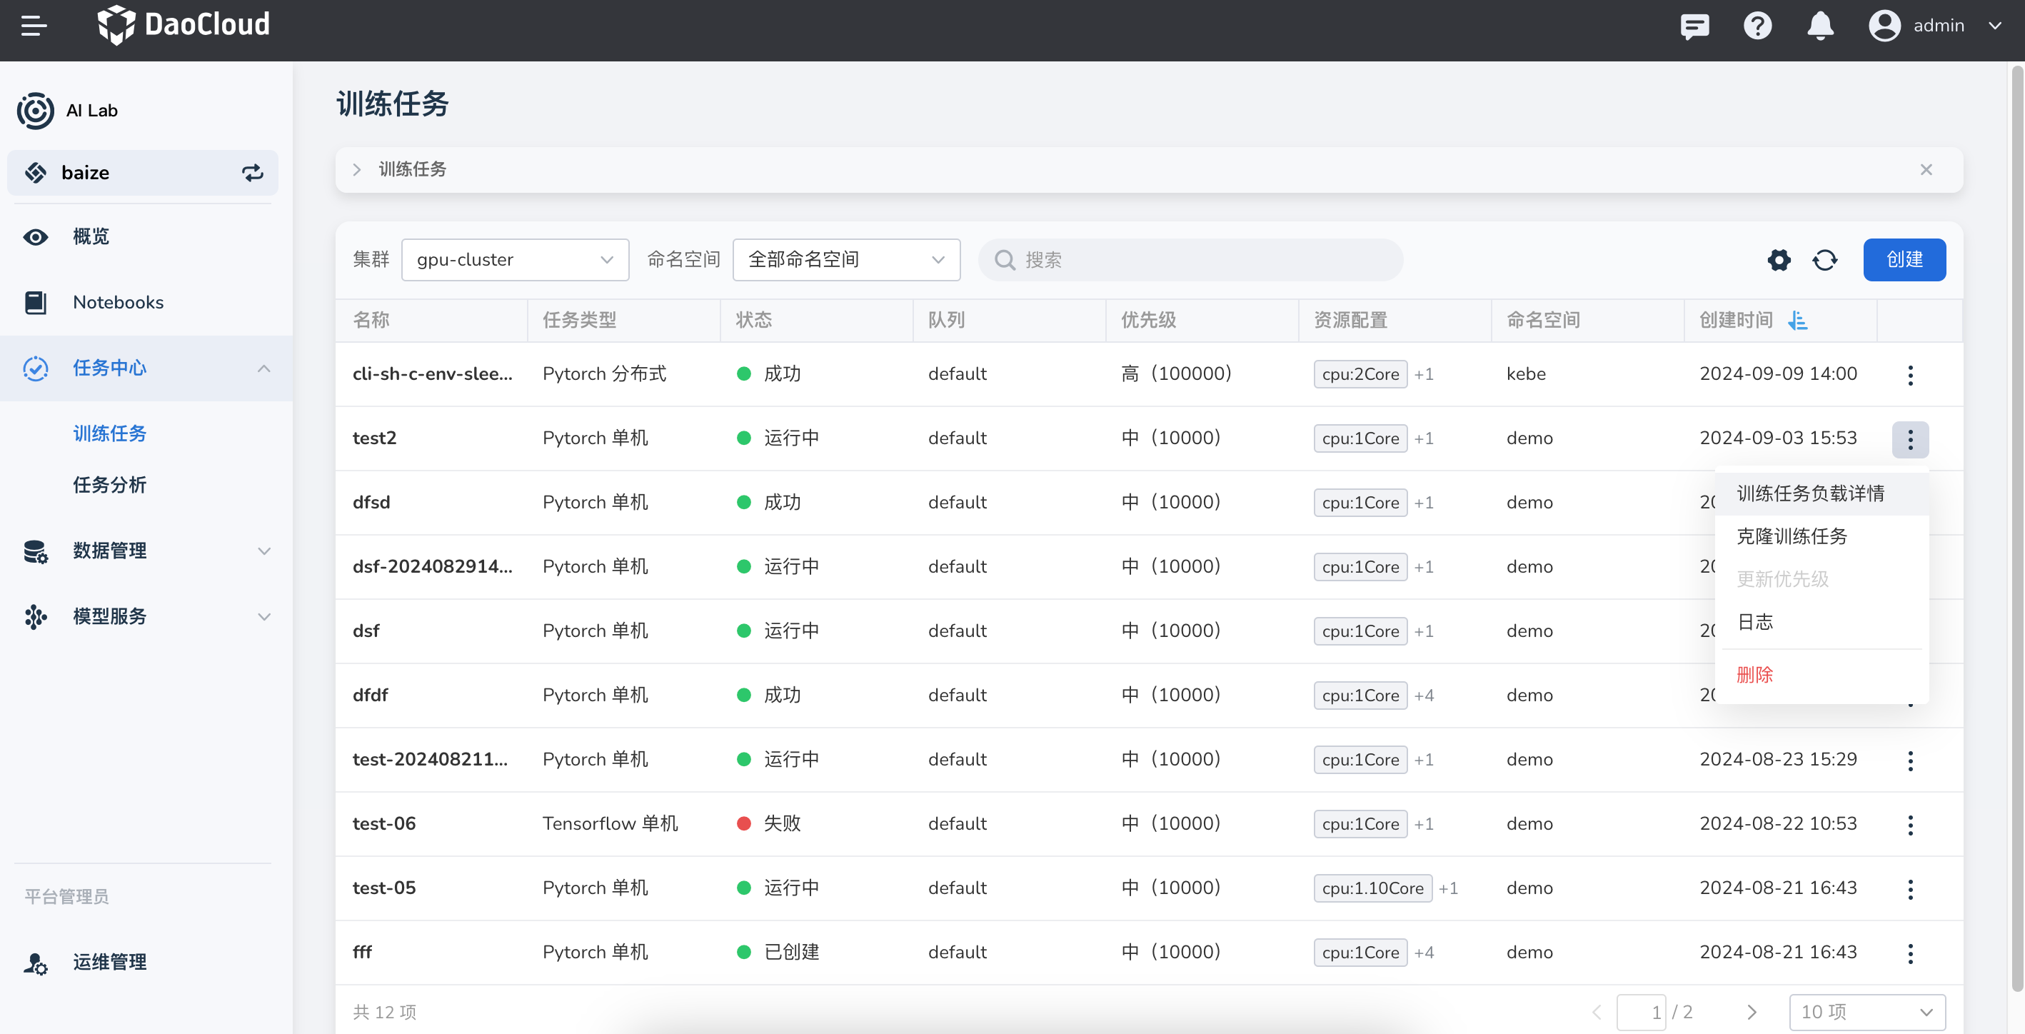This screenshot has width=2025, height=1034.
Task: Collapse the 任务中心 sidebar section
Action: point(264,368)
